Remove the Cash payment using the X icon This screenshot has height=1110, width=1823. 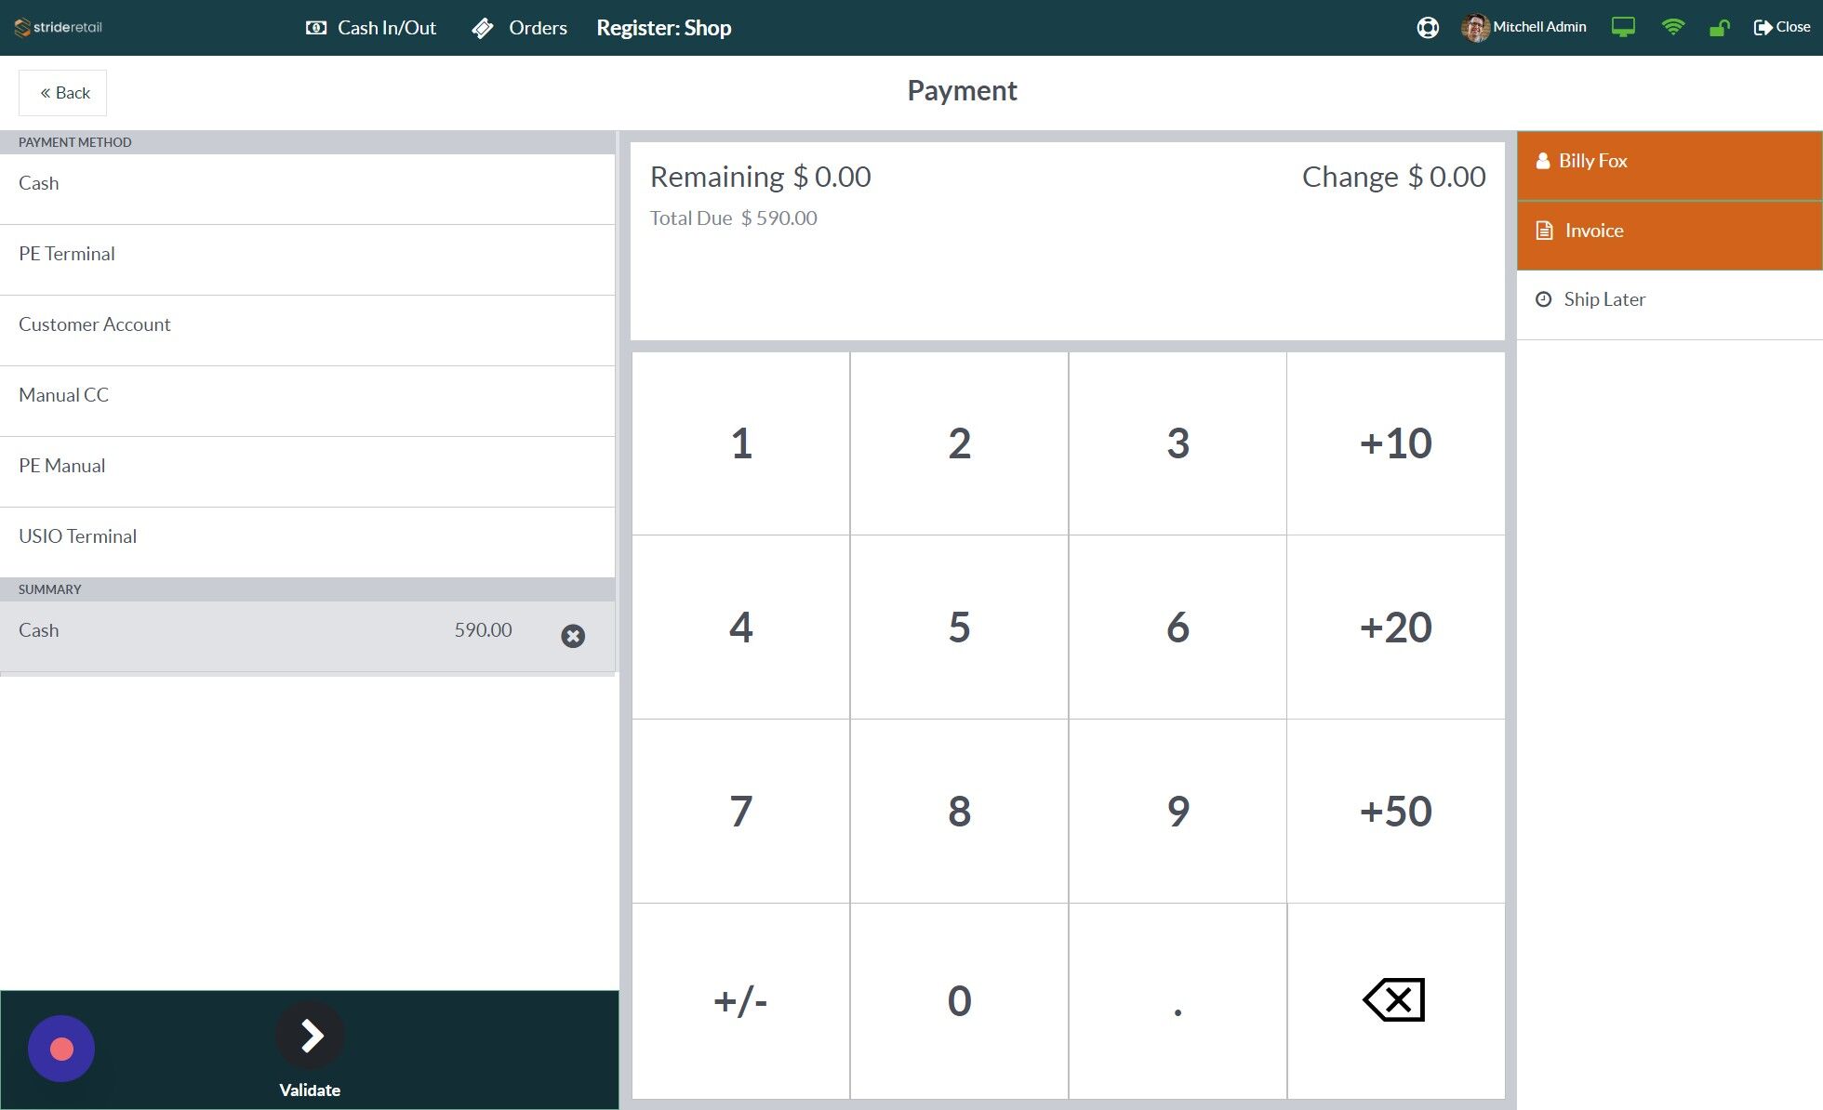pos(573,636)
